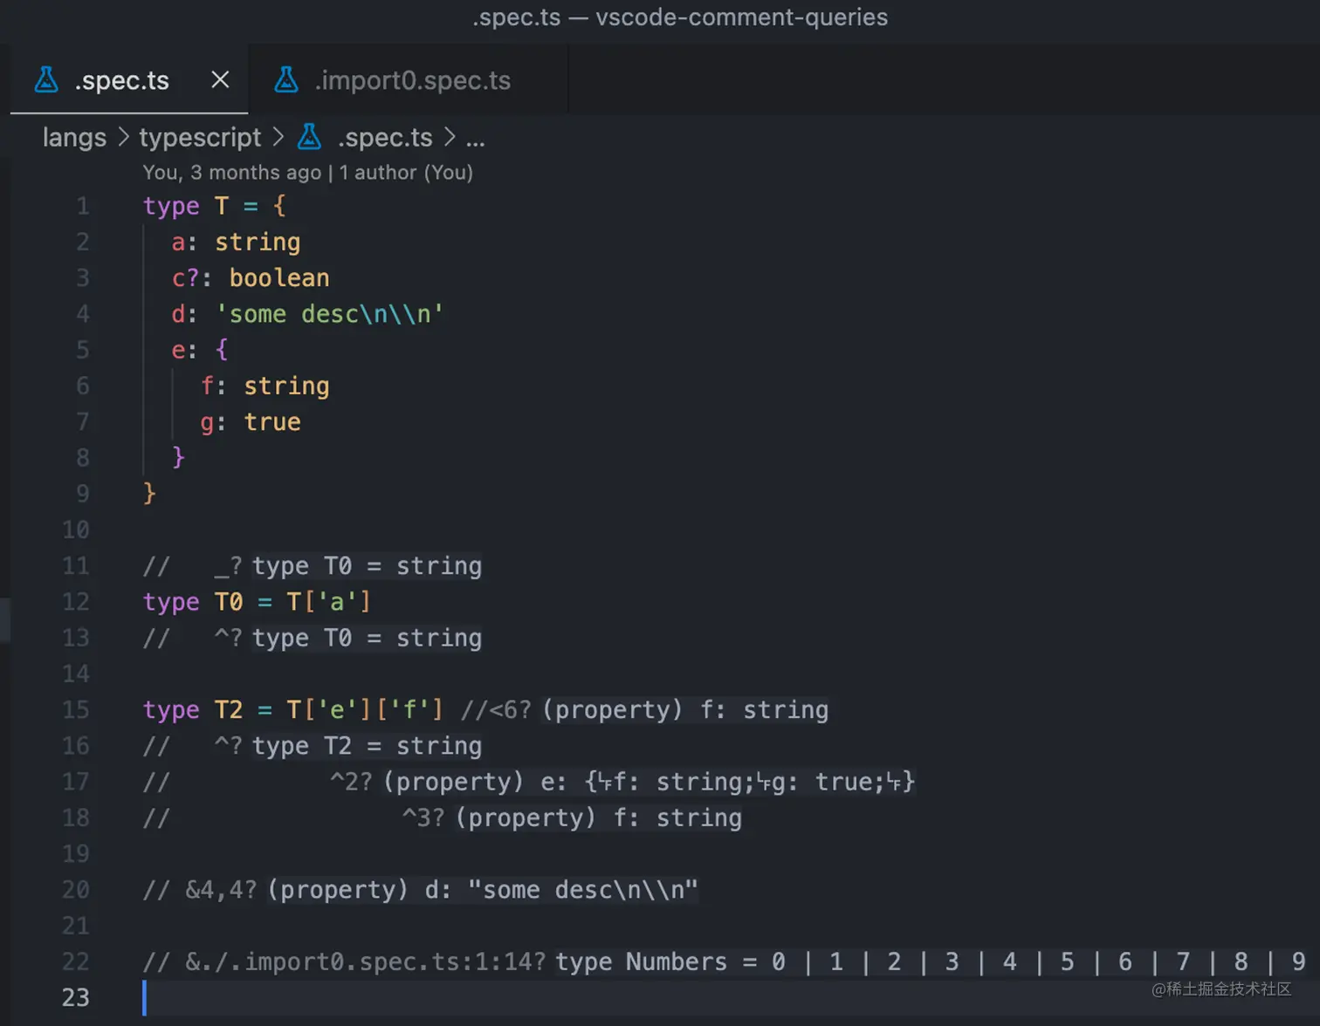
Task: Click line number 1 in gutter
Action: pos(83,206)
